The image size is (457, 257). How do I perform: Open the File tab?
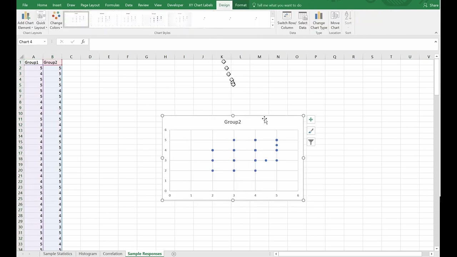[25, 5]
